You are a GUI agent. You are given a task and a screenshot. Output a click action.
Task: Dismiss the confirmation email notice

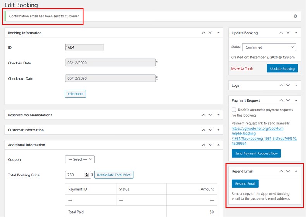coord(295,16)
